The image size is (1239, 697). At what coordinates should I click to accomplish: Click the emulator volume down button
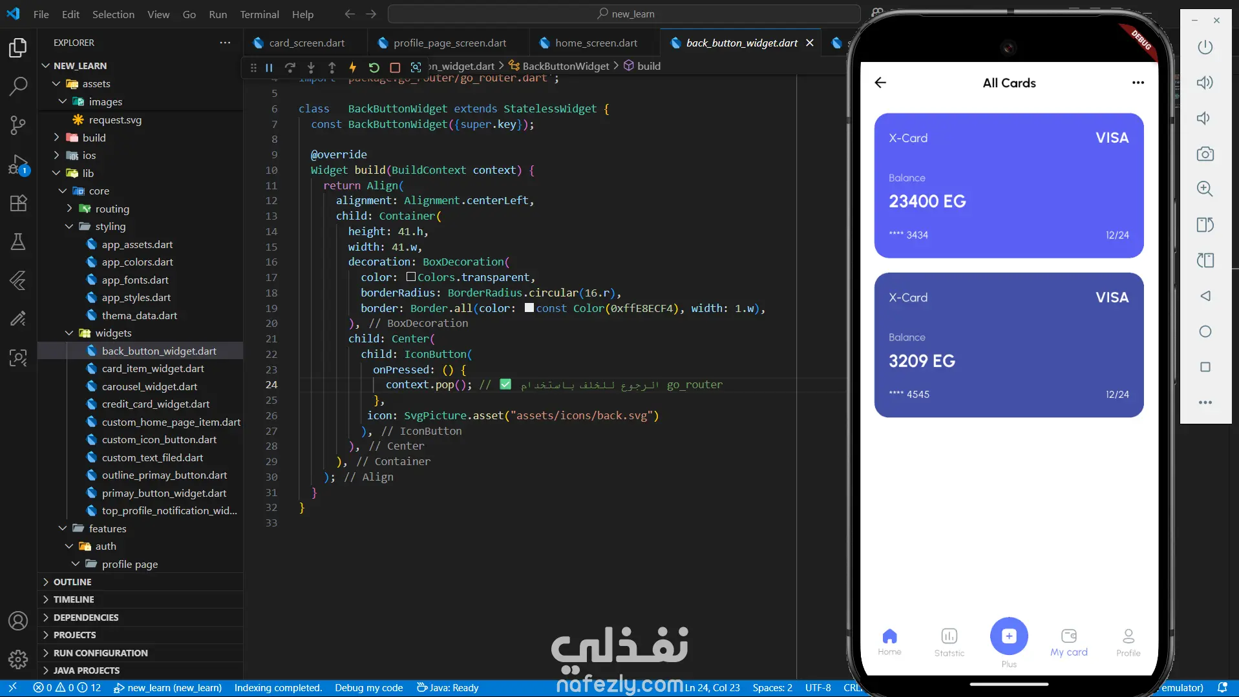tap(1205, 118)
